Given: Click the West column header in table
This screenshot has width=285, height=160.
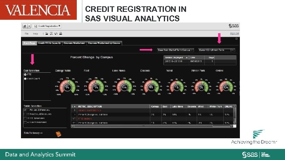Looking at the screenshot, I should (202, 107).
